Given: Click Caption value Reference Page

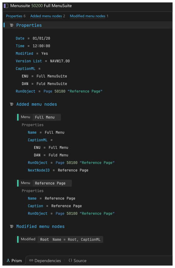Looking at the screenshot, I should [x=67, y=206].
